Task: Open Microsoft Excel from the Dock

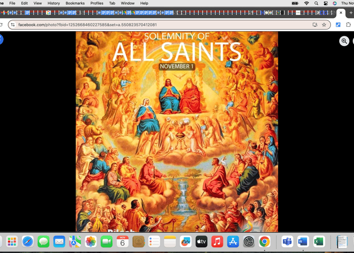Action: pyautogui.click(x=319, y=241)
